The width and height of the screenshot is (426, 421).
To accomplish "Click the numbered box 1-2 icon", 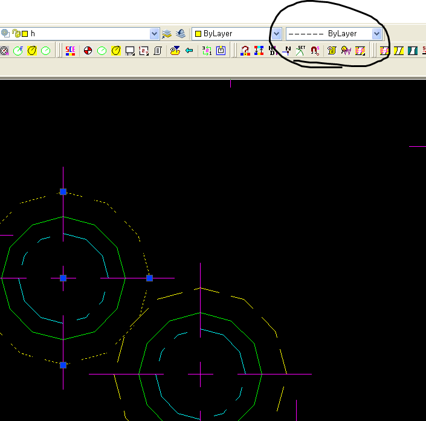I will click(144, 51).
